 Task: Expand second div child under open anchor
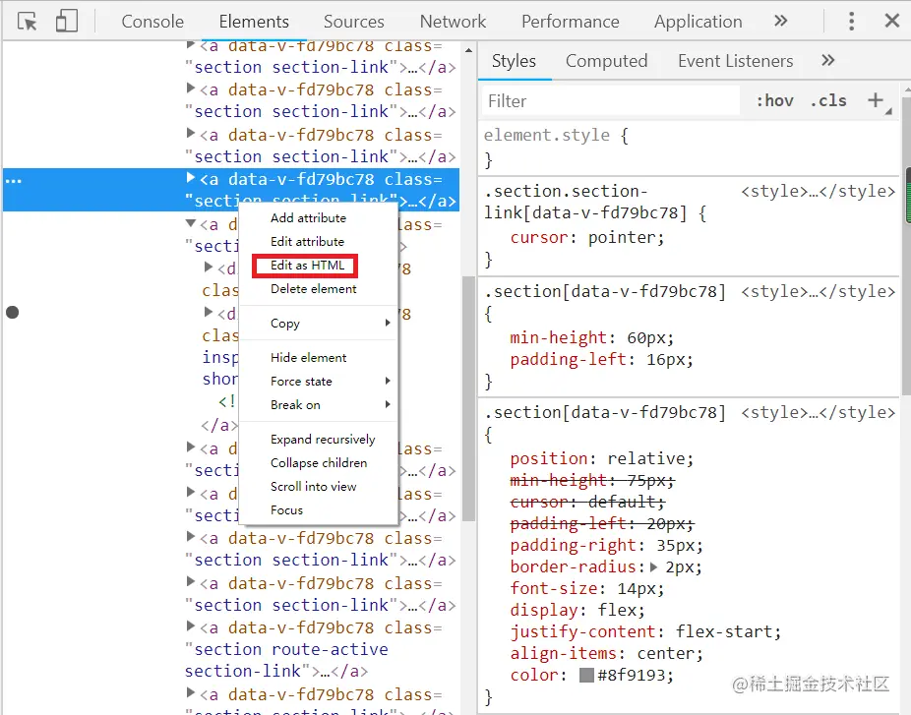pos(208,312)
